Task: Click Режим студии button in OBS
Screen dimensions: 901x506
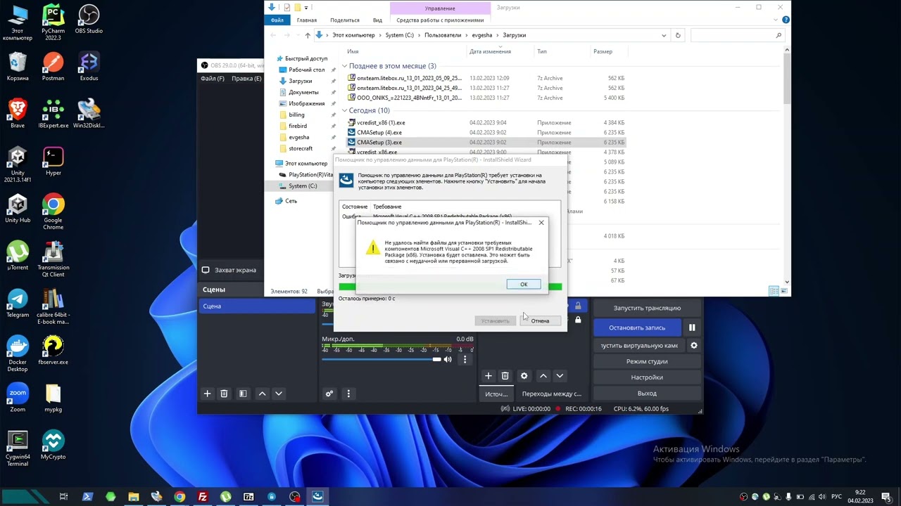Action: click(x=647, y=361)
